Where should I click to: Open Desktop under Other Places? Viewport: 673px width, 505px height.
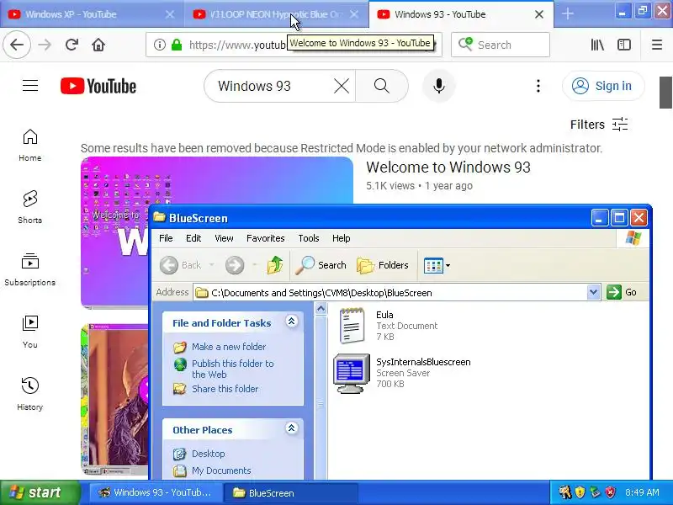click(x=208, y=454)
